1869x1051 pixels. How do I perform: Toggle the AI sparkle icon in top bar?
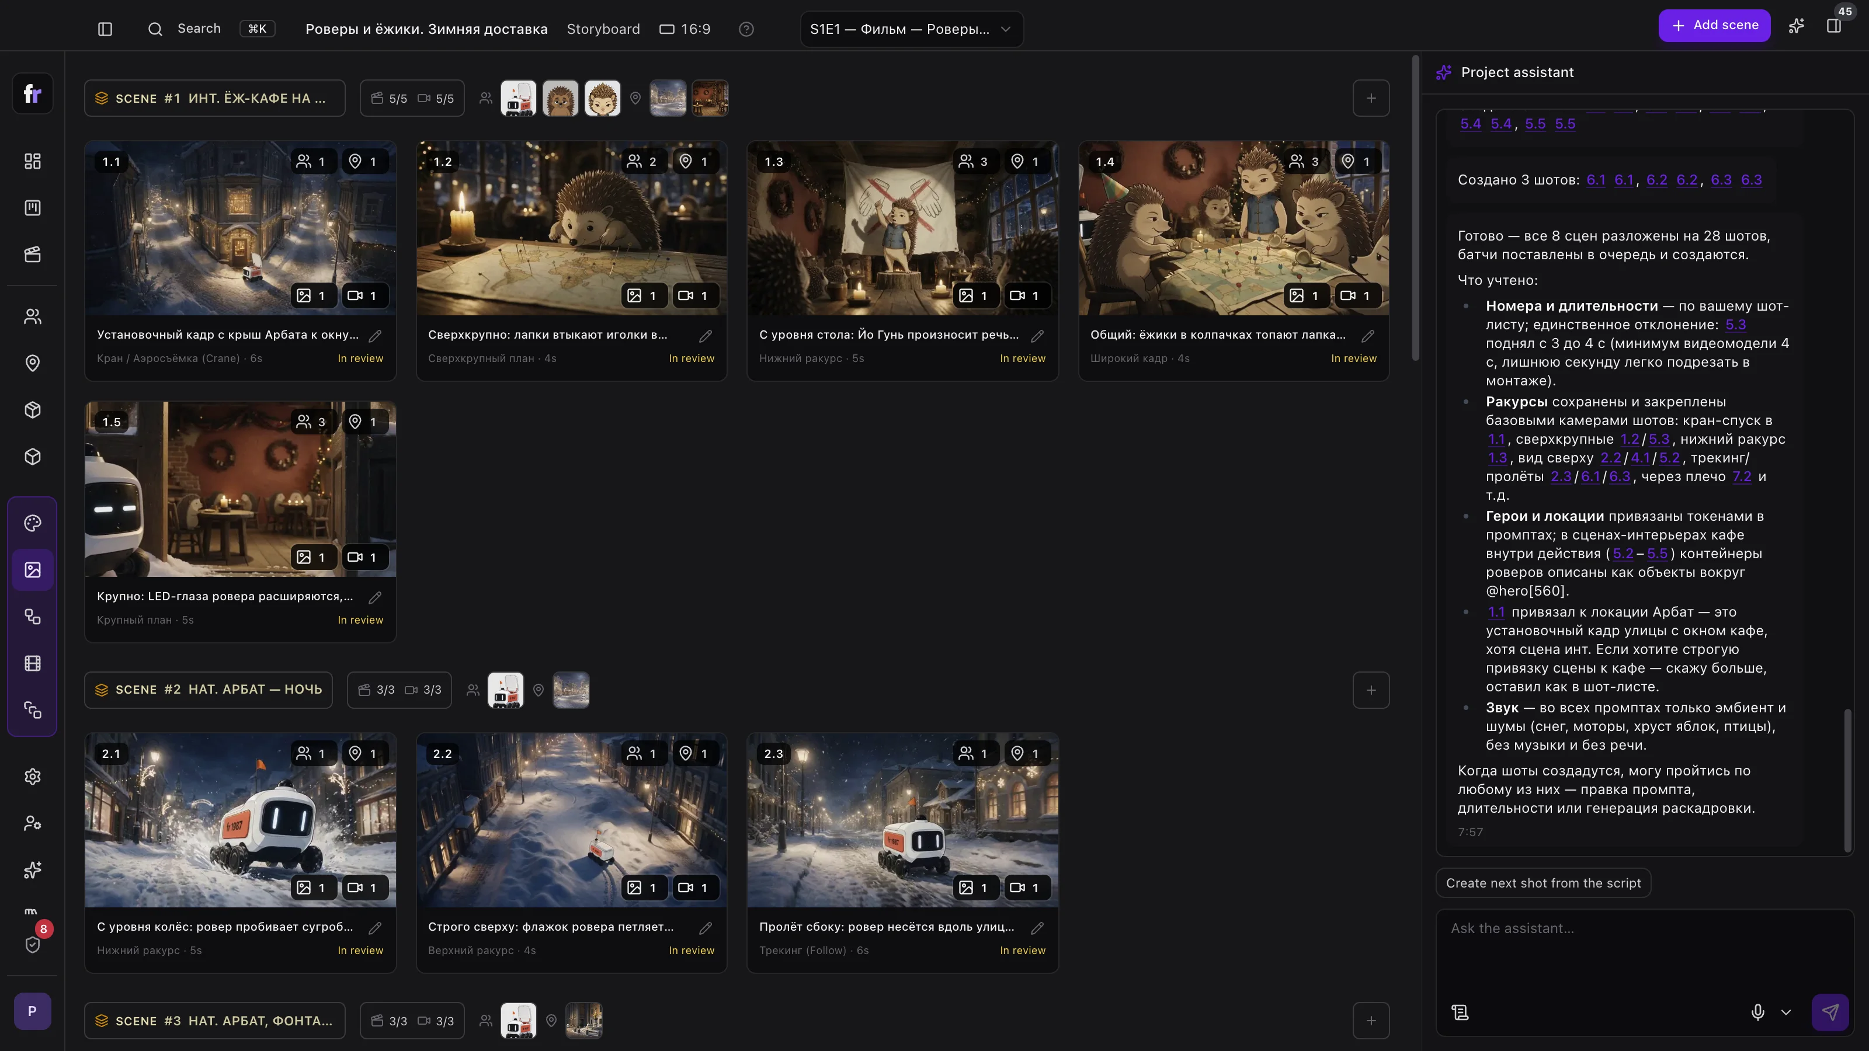click(1797, 26)
